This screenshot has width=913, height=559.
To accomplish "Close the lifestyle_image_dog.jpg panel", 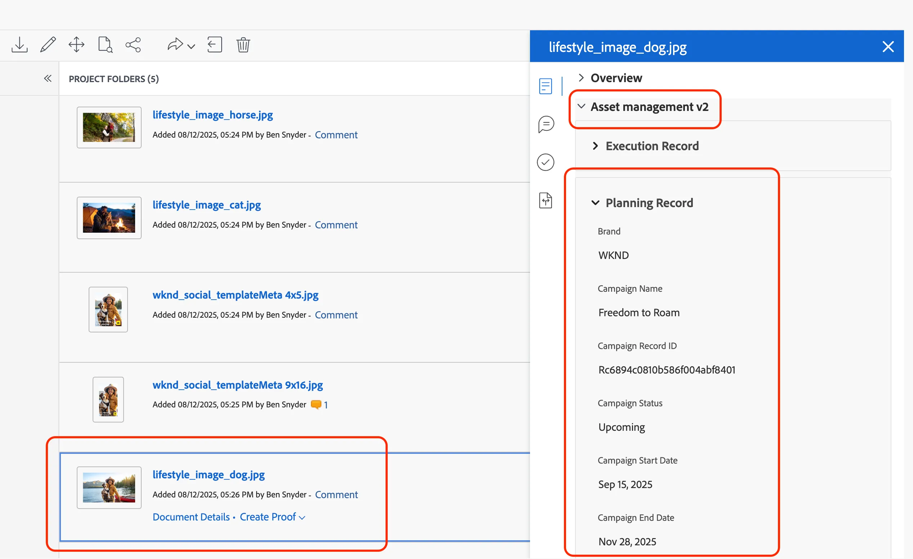I will pyautogui.click(x=888, y=47).
